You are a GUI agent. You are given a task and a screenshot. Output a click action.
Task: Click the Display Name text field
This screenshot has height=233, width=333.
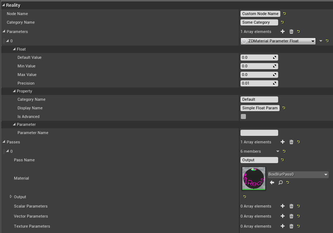[x=260, y=108]
